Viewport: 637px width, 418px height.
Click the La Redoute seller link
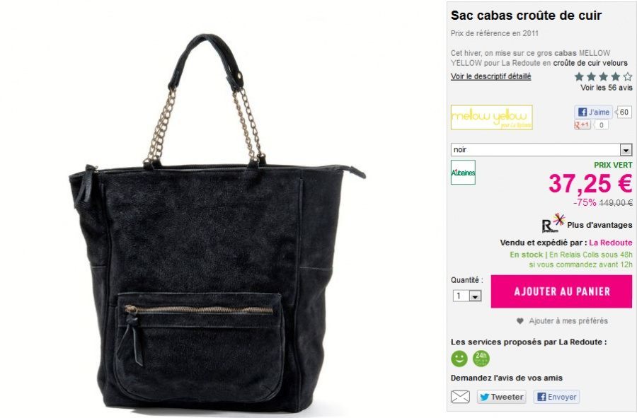[x=611, y=243]
